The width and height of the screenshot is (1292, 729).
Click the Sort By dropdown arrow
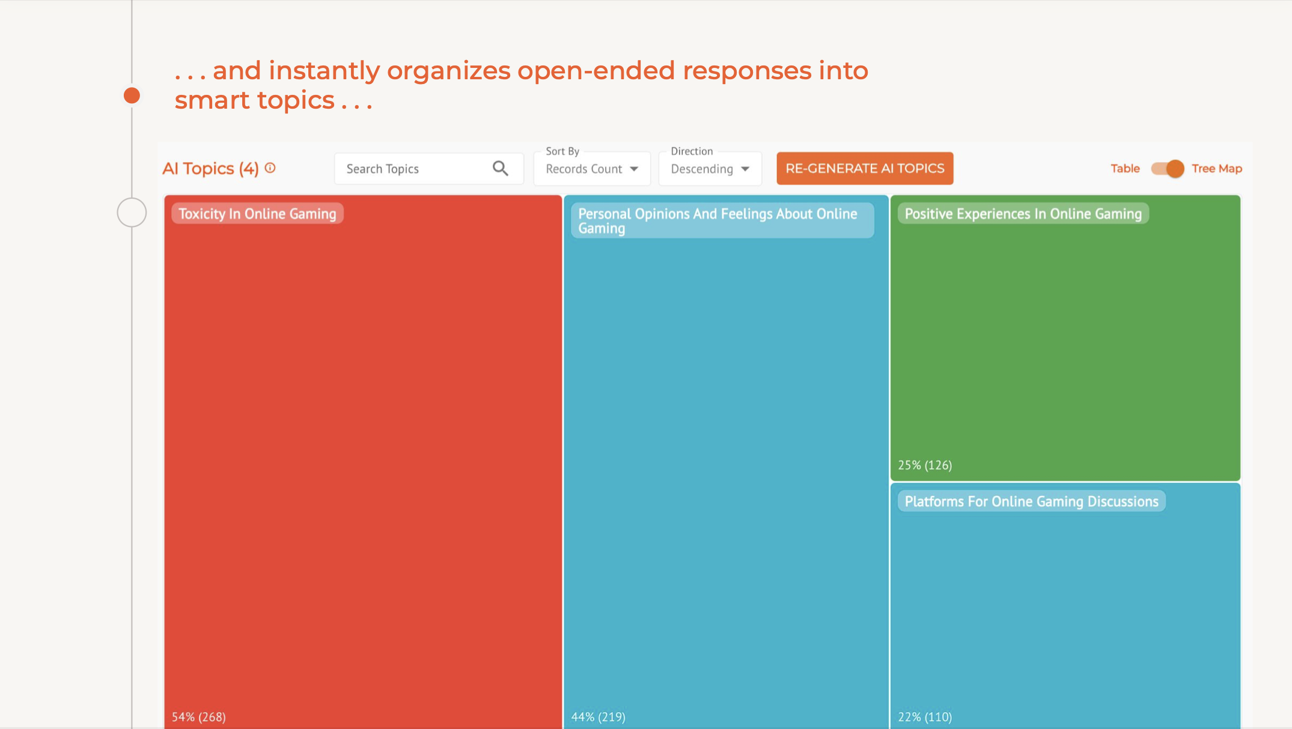tap(634, 169)
